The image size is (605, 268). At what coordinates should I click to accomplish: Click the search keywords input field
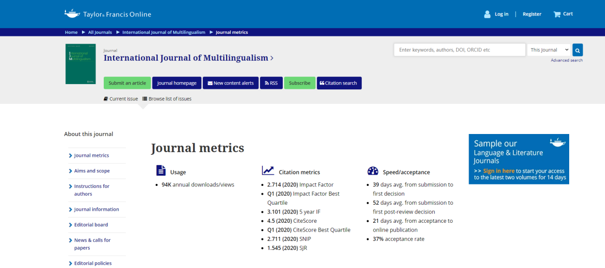(x=459, y=50)
